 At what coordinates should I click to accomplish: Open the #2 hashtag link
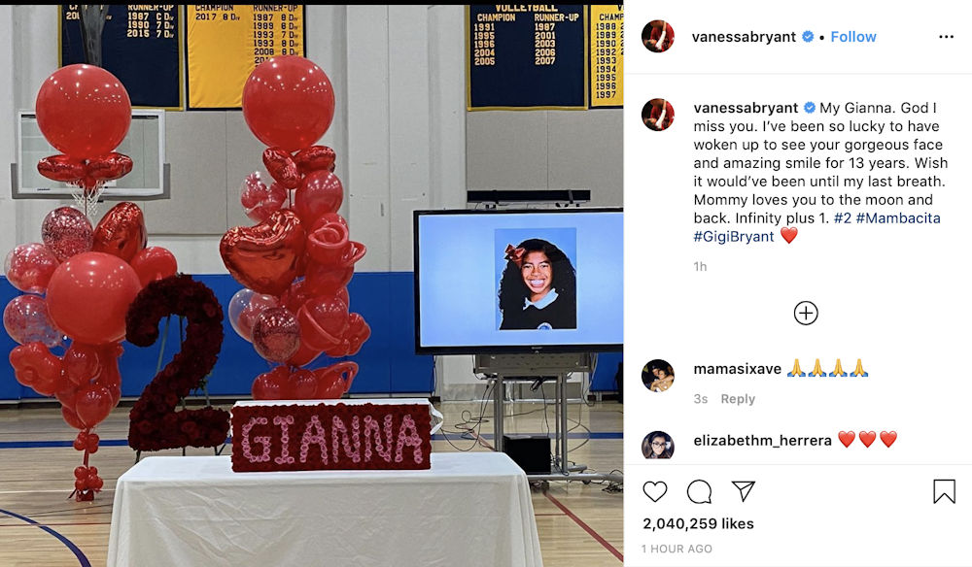pos(843,217)
